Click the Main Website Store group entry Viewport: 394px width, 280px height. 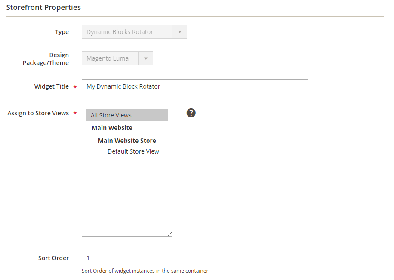pyautogui.click(x=127, y=141)
